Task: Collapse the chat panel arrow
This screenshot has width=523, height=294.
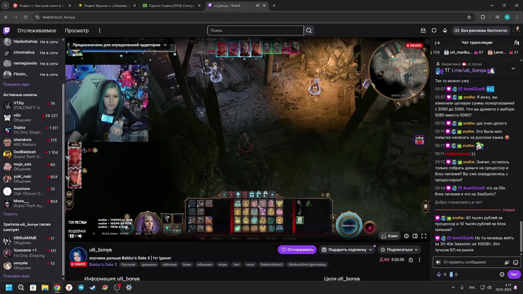Action: coord(437,43)
